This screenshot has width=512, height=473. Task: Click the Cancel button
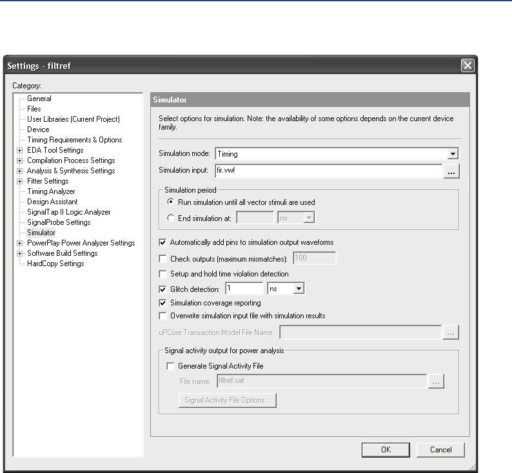[440, 450]
